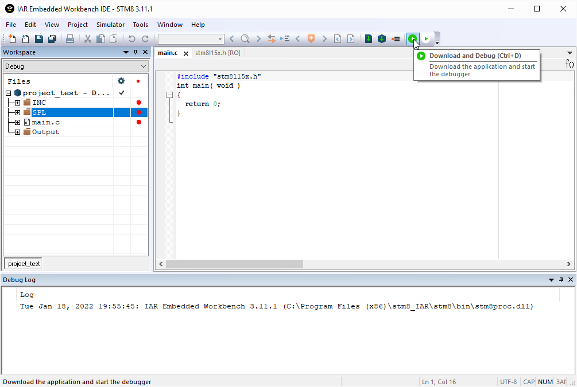Collapse the project_test tree node
577x387 pixels.
pos(9,93)
